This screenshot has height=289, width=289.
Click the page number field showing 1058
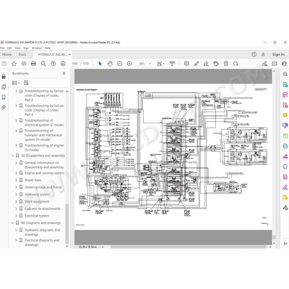tap(75, 64)
